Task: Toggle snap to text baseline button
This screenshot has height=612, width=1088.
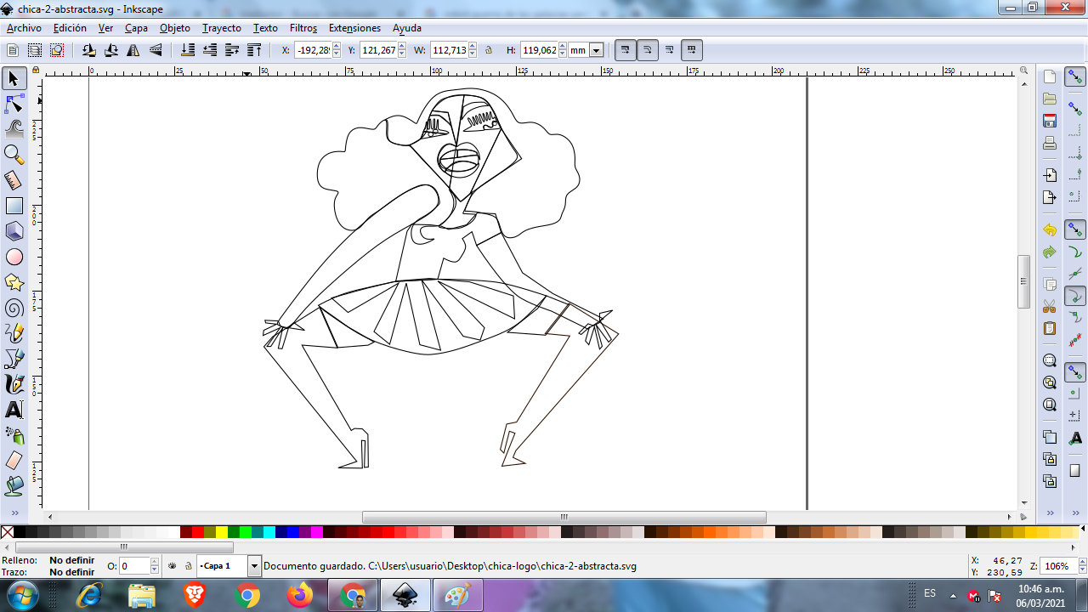Action: click(x=1075, y=438)
